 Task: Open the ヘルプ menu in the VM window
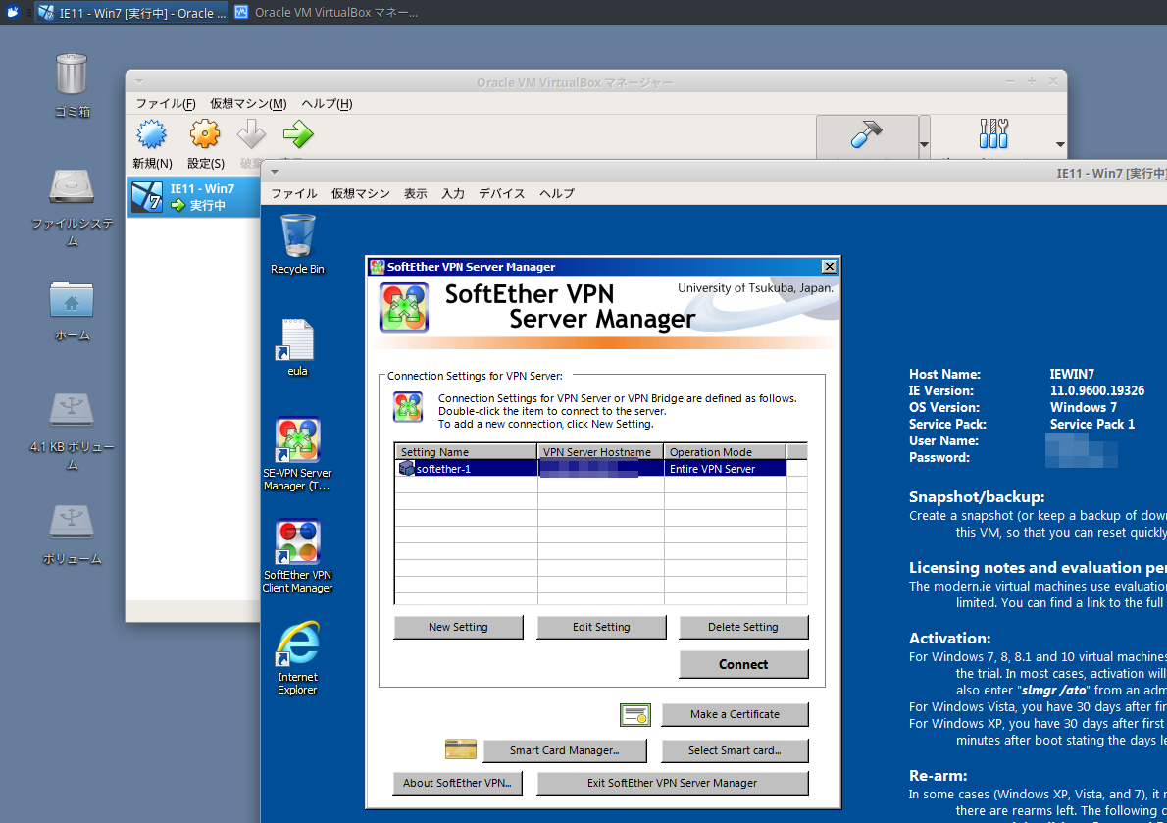coord(557,193)
